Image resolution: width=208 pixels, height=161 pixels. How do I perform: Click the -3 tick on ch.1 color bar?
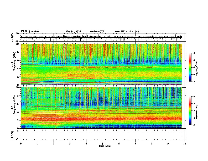[x=194, y=53]
